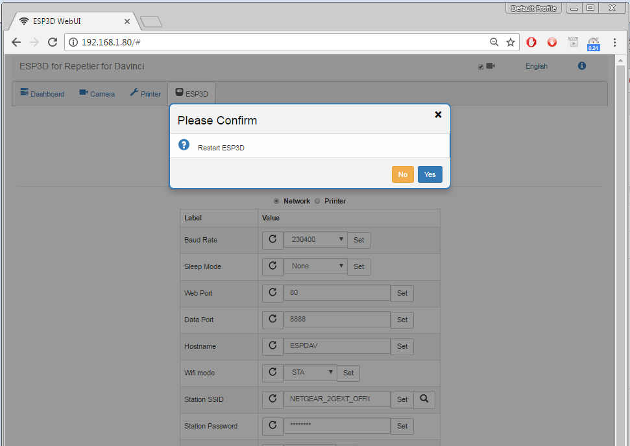Select the Network radio button
Screen dimensions: 630x446
(x=276, y=201)
